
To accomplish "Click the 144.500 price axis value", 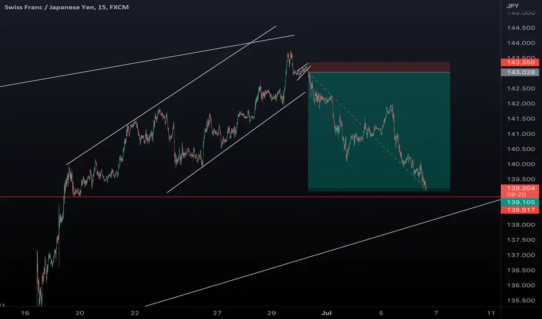I will click(520, 28).
